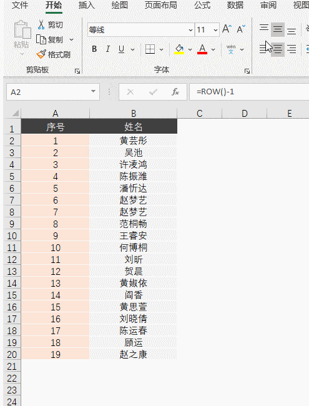
Task: Switch to the Insert (插入) tab
Action: coord(86,5)
